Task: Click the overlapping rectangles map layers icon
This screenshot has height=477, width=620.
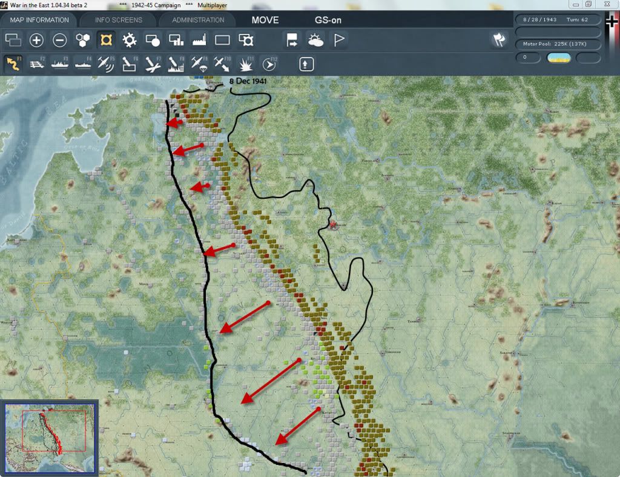Action: pyautogui.click(x=13, y=40)
